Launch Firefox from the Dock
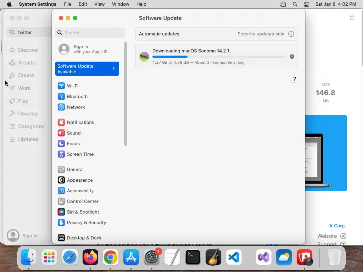 click(x=90, y=257)
